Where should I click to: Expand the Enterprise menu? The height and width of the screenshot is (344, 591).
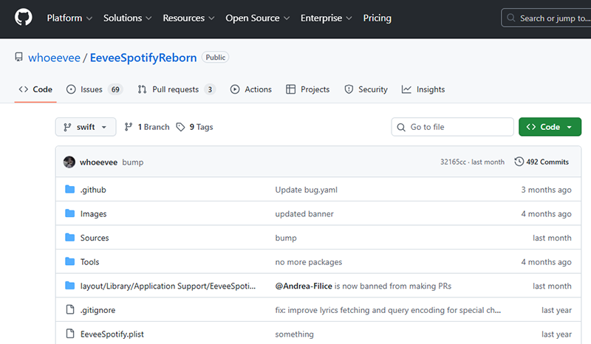click(326, 18)
